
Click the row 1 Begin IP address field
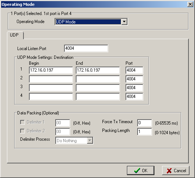[x=51, y=70]
